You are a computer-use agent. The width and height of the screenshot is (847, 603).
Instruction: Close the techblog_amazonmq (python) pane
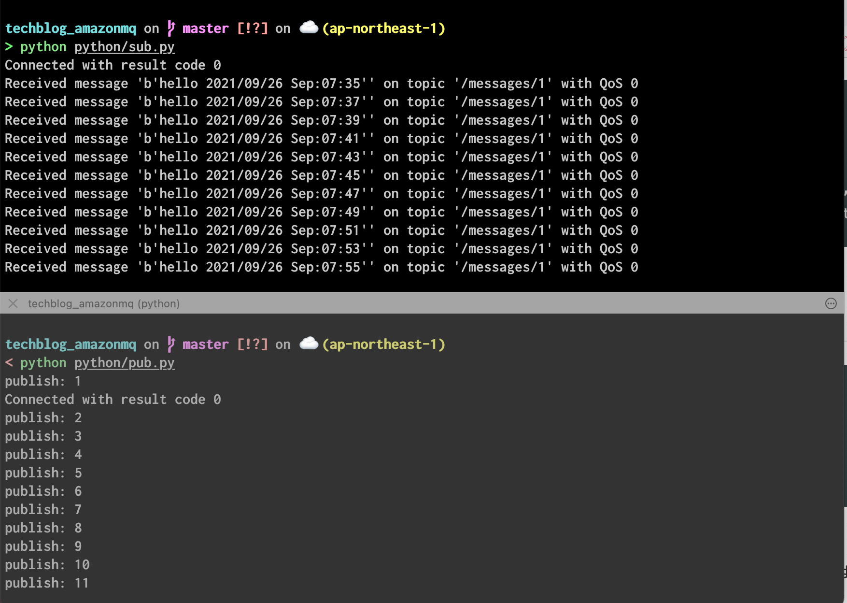click(13, 303)
